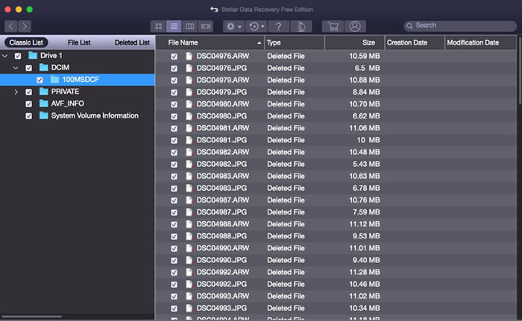Click the user account icon

tap(356, 26)
